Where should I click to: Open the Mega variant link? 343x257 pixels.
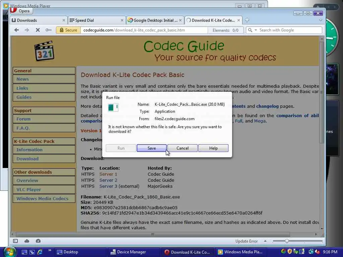[x=260, y=121]
